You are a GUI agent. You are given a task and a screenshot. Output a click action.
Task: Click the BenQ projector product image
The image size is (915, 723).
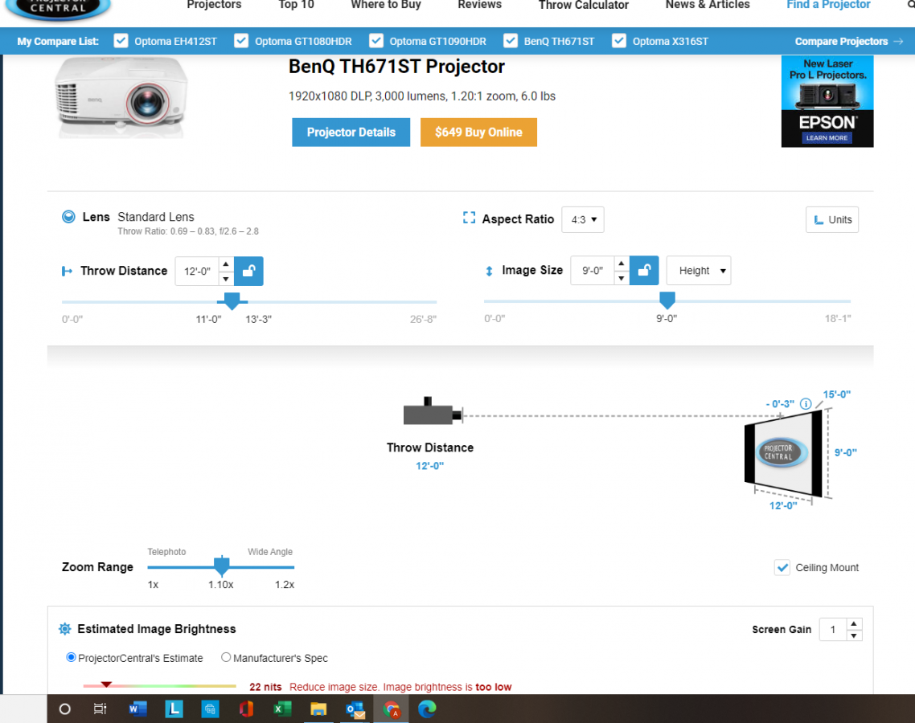click(x=121, y=96)
